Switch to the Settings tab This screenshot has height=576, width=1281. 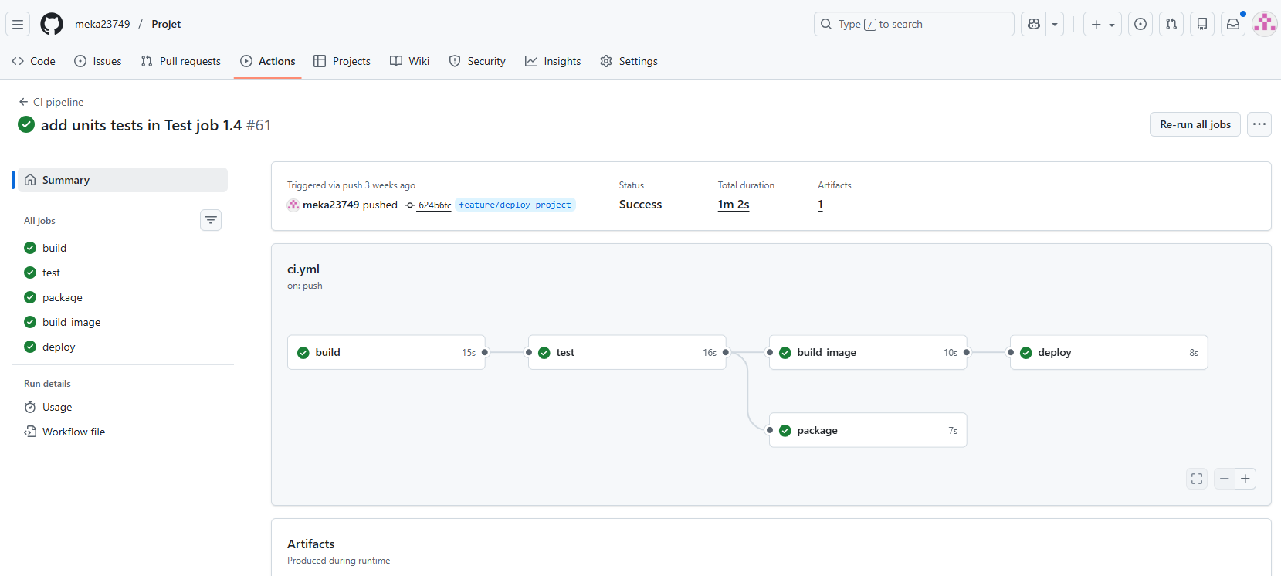click(x=629, y=61)
